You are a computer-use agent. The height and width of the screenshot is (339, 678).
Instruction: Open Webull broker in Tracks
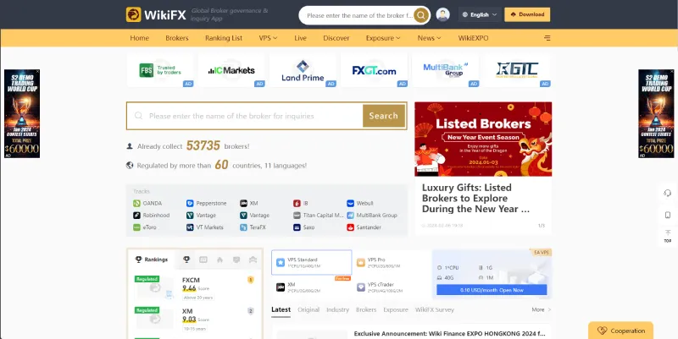(359, 203)
